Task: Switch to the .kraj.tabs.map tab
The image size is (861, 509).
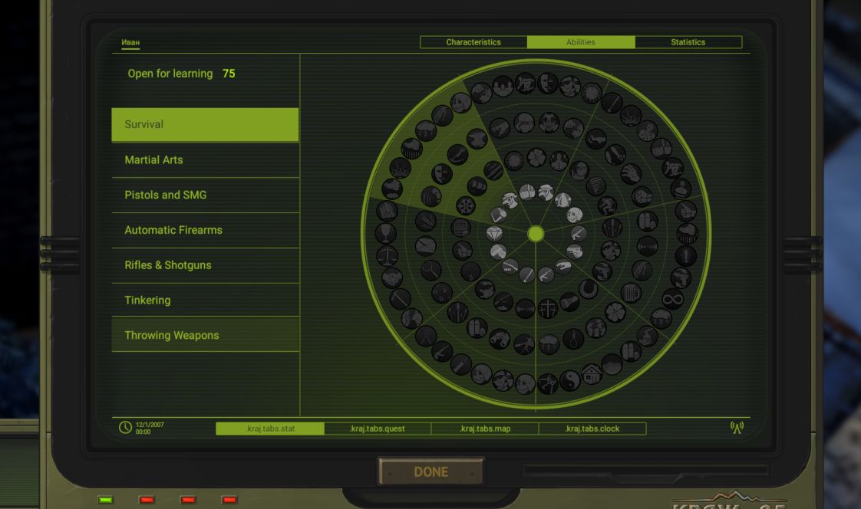Action: pyautogui.click(x=485, y=429)
